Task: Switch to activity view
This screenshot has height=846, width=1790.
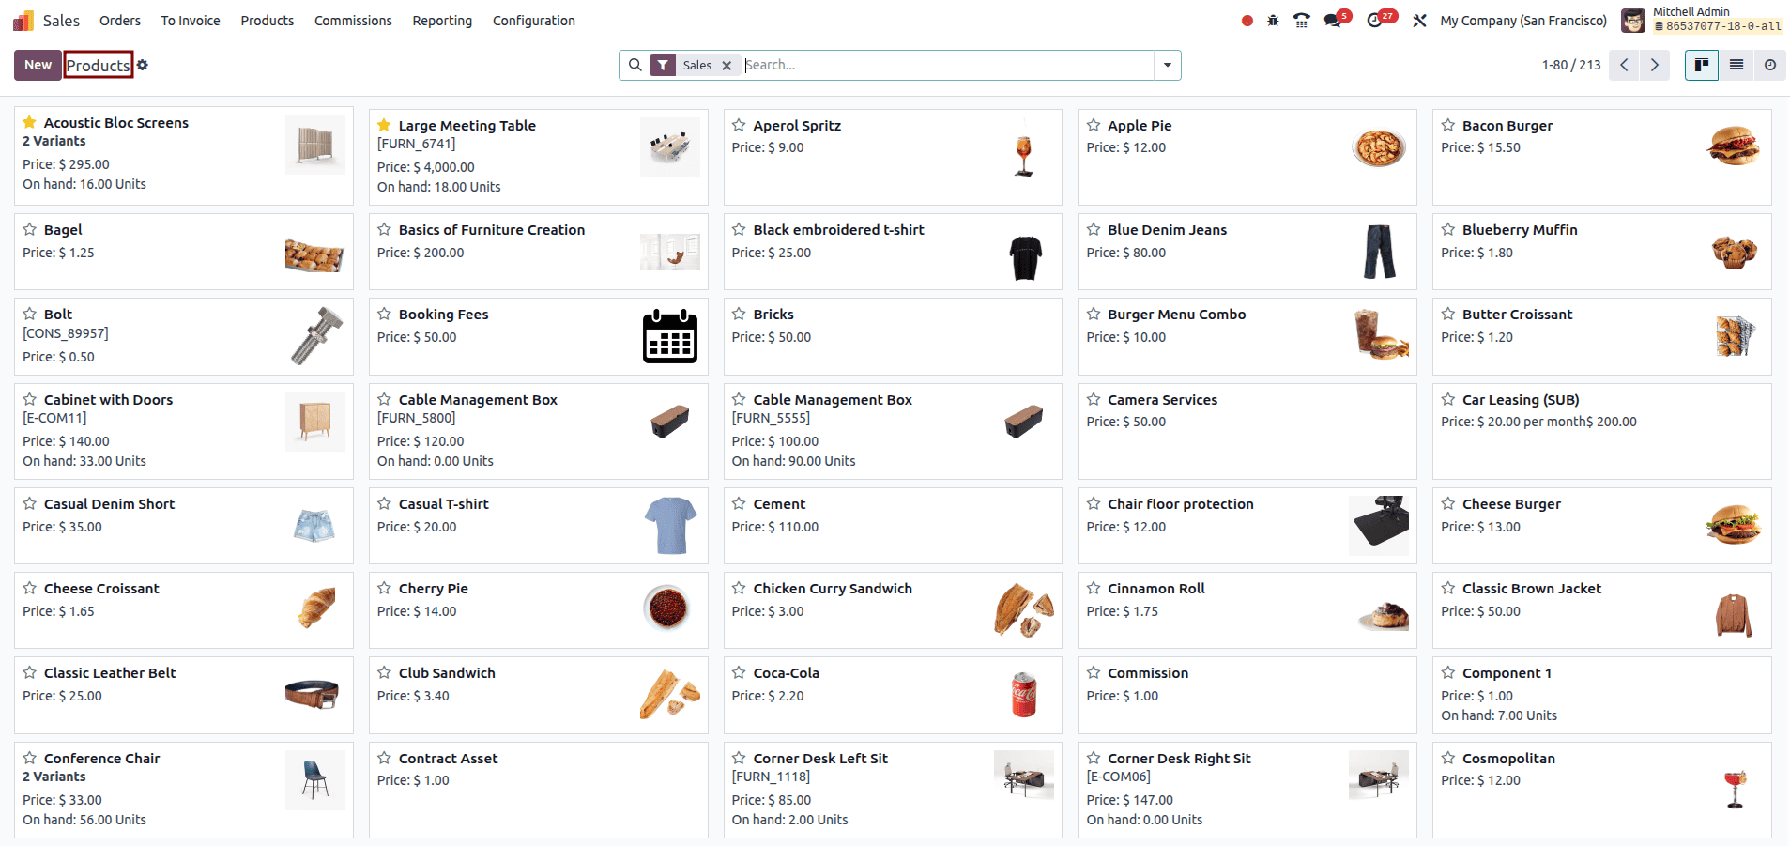Action: [1770, 65]
